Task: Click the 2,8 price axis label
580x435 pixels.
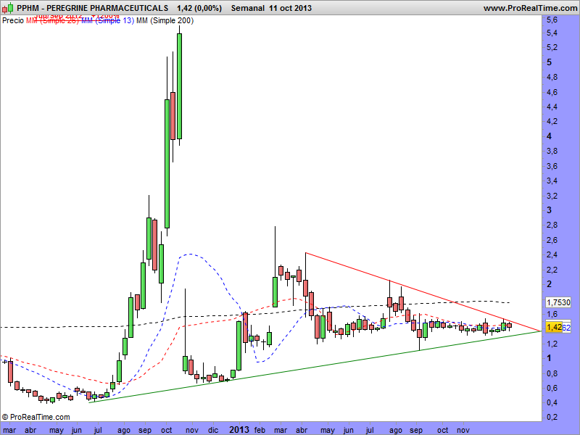Action: (x=552, y=225)
